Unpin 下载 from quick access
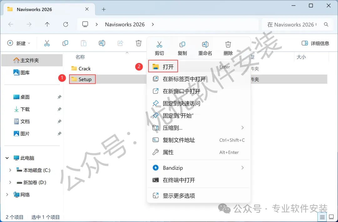Viewport: 338px width, 222px height. pos(59,109)
